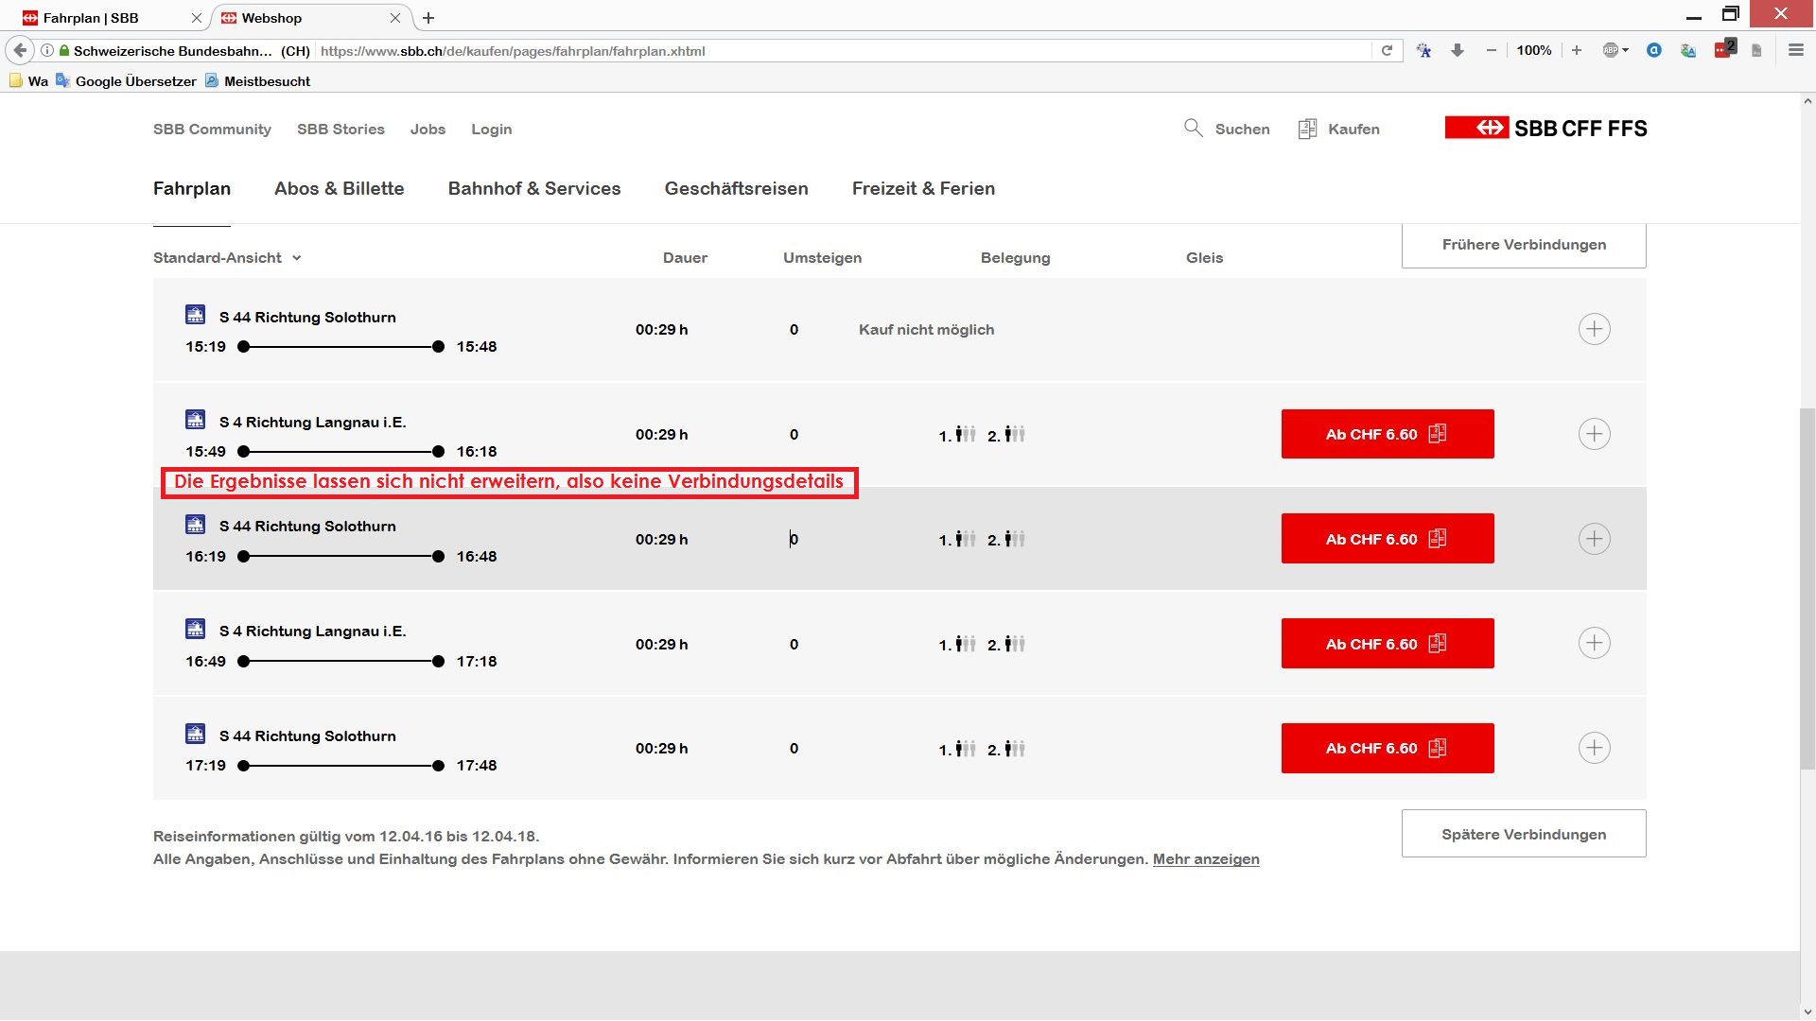1816x1021 pixels.
Task: Follow the Mehr anzeigen link
Action: [1205, 859]
